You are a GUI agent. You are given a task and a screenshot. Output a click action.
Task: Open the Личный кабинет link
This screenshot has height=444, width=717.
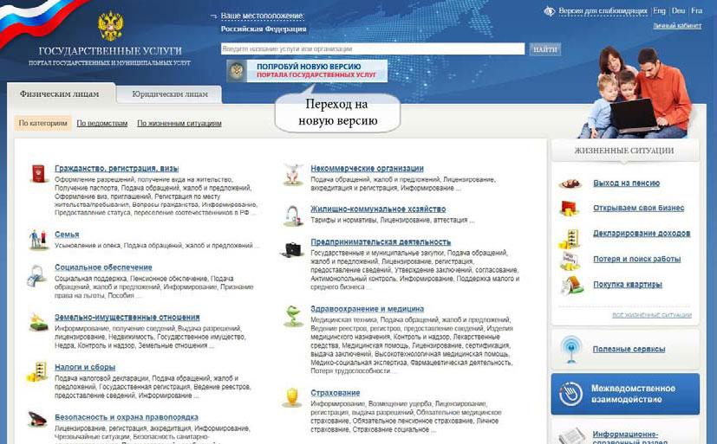[677, 26]
